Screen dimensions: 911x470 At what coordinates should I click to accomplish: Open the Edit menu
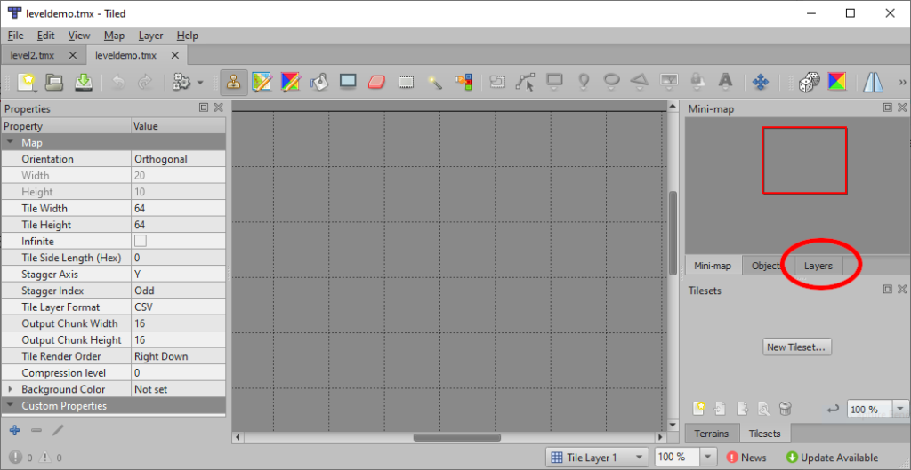pyautogui.click(x=45, y=36)
